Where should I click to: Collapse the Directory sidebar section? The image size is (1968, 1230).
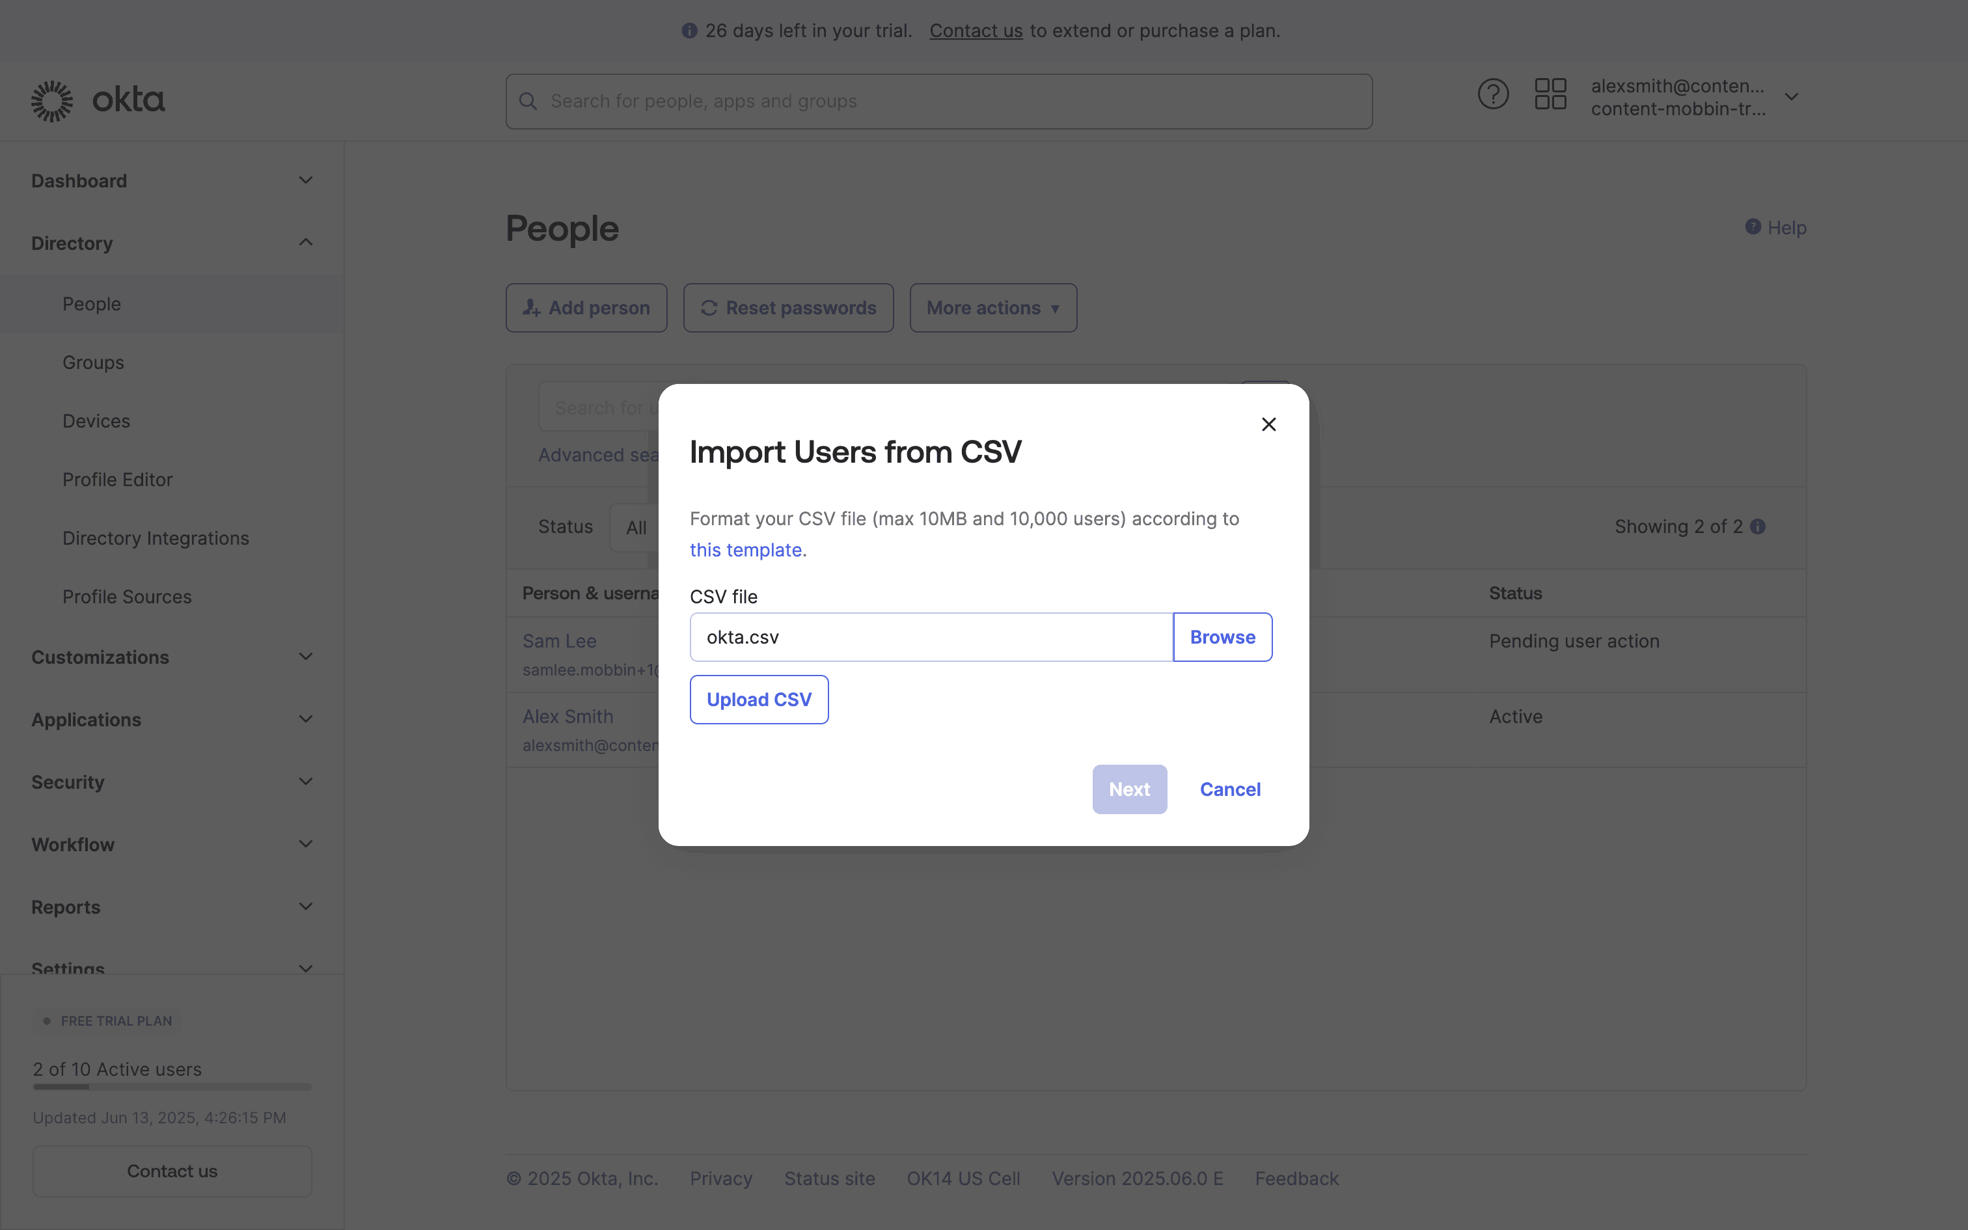(306, 242)
